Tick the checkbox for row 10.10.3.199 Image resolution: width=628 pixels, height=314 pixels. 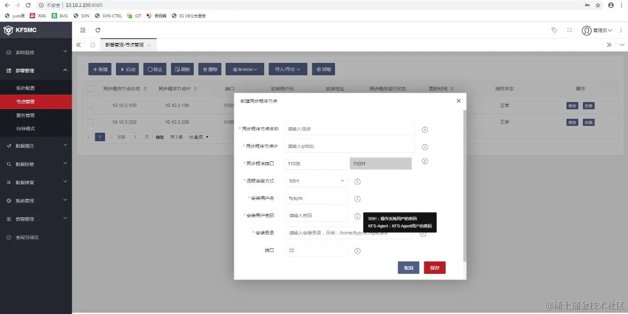(x=90, y=105)
